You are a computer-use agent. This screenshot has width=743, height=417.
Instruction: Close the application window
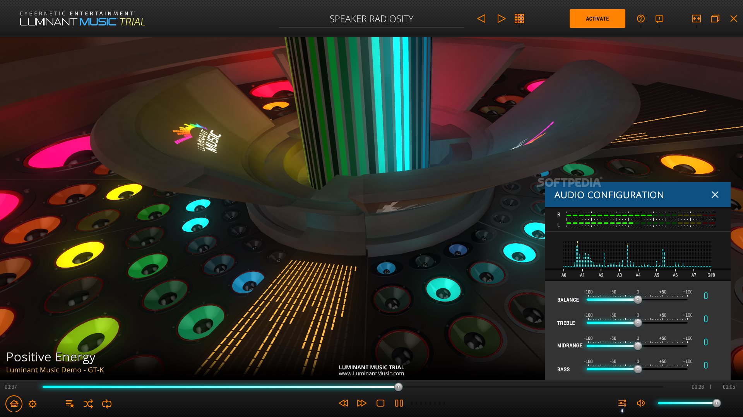pos(734,19)
